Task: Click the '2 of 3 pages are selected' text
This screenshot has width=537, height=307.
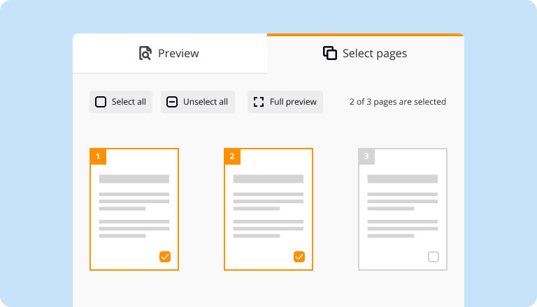Action: click(397, 102)
